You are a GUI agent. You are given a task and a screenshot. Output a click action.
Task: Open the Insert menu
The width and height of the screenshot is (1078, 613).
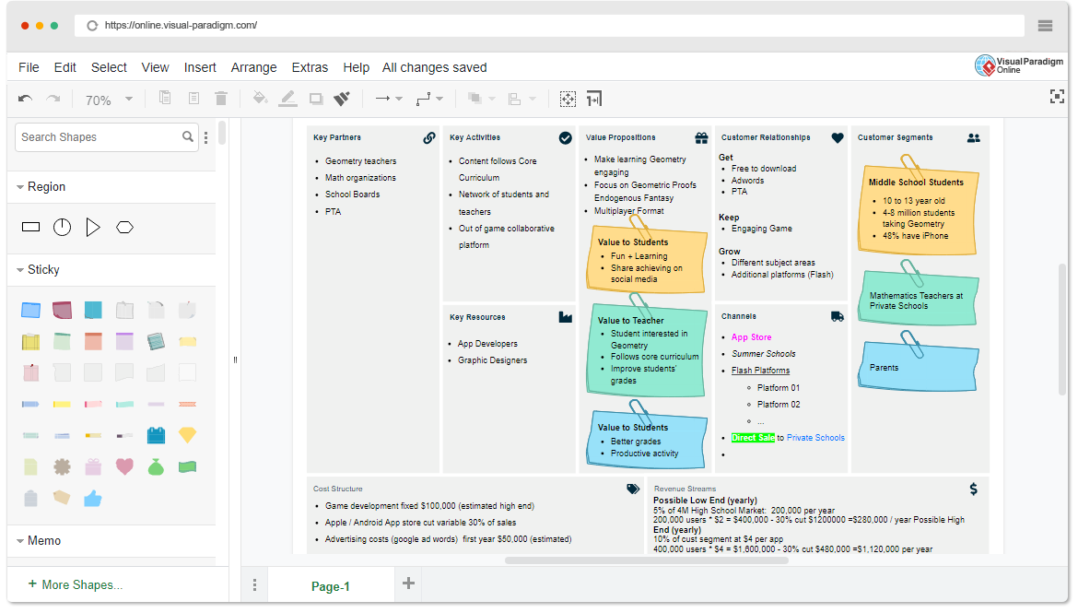pos(200,67)
